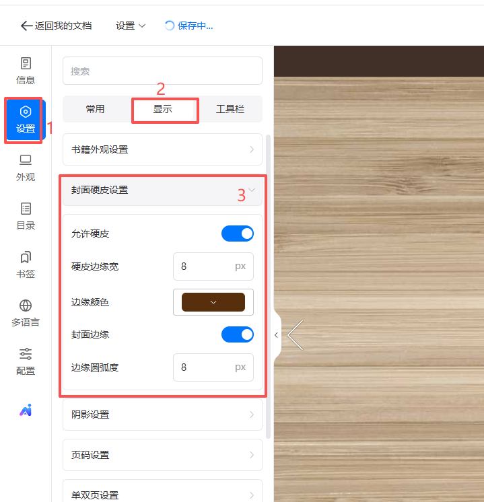Switch to the 常用 tab

[96, 109]
